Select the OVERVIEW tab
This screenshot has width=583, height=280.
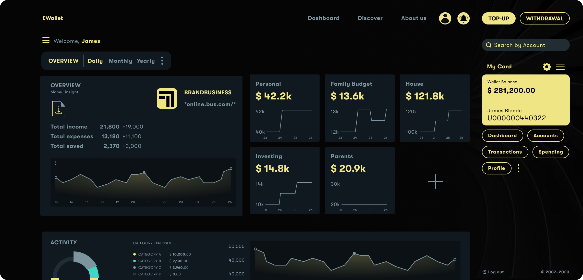tap(64, 61)
